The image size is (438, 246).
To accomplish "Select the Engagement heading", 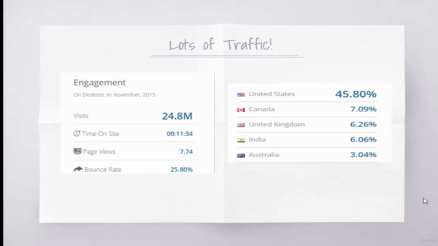I will pos(99,83).
